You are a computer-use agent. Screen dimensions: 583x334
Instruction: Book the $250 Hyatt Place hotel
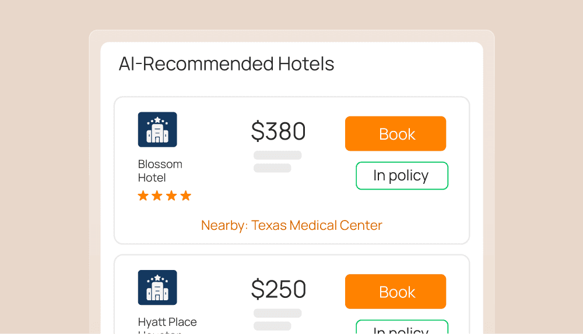pos(395,292)
